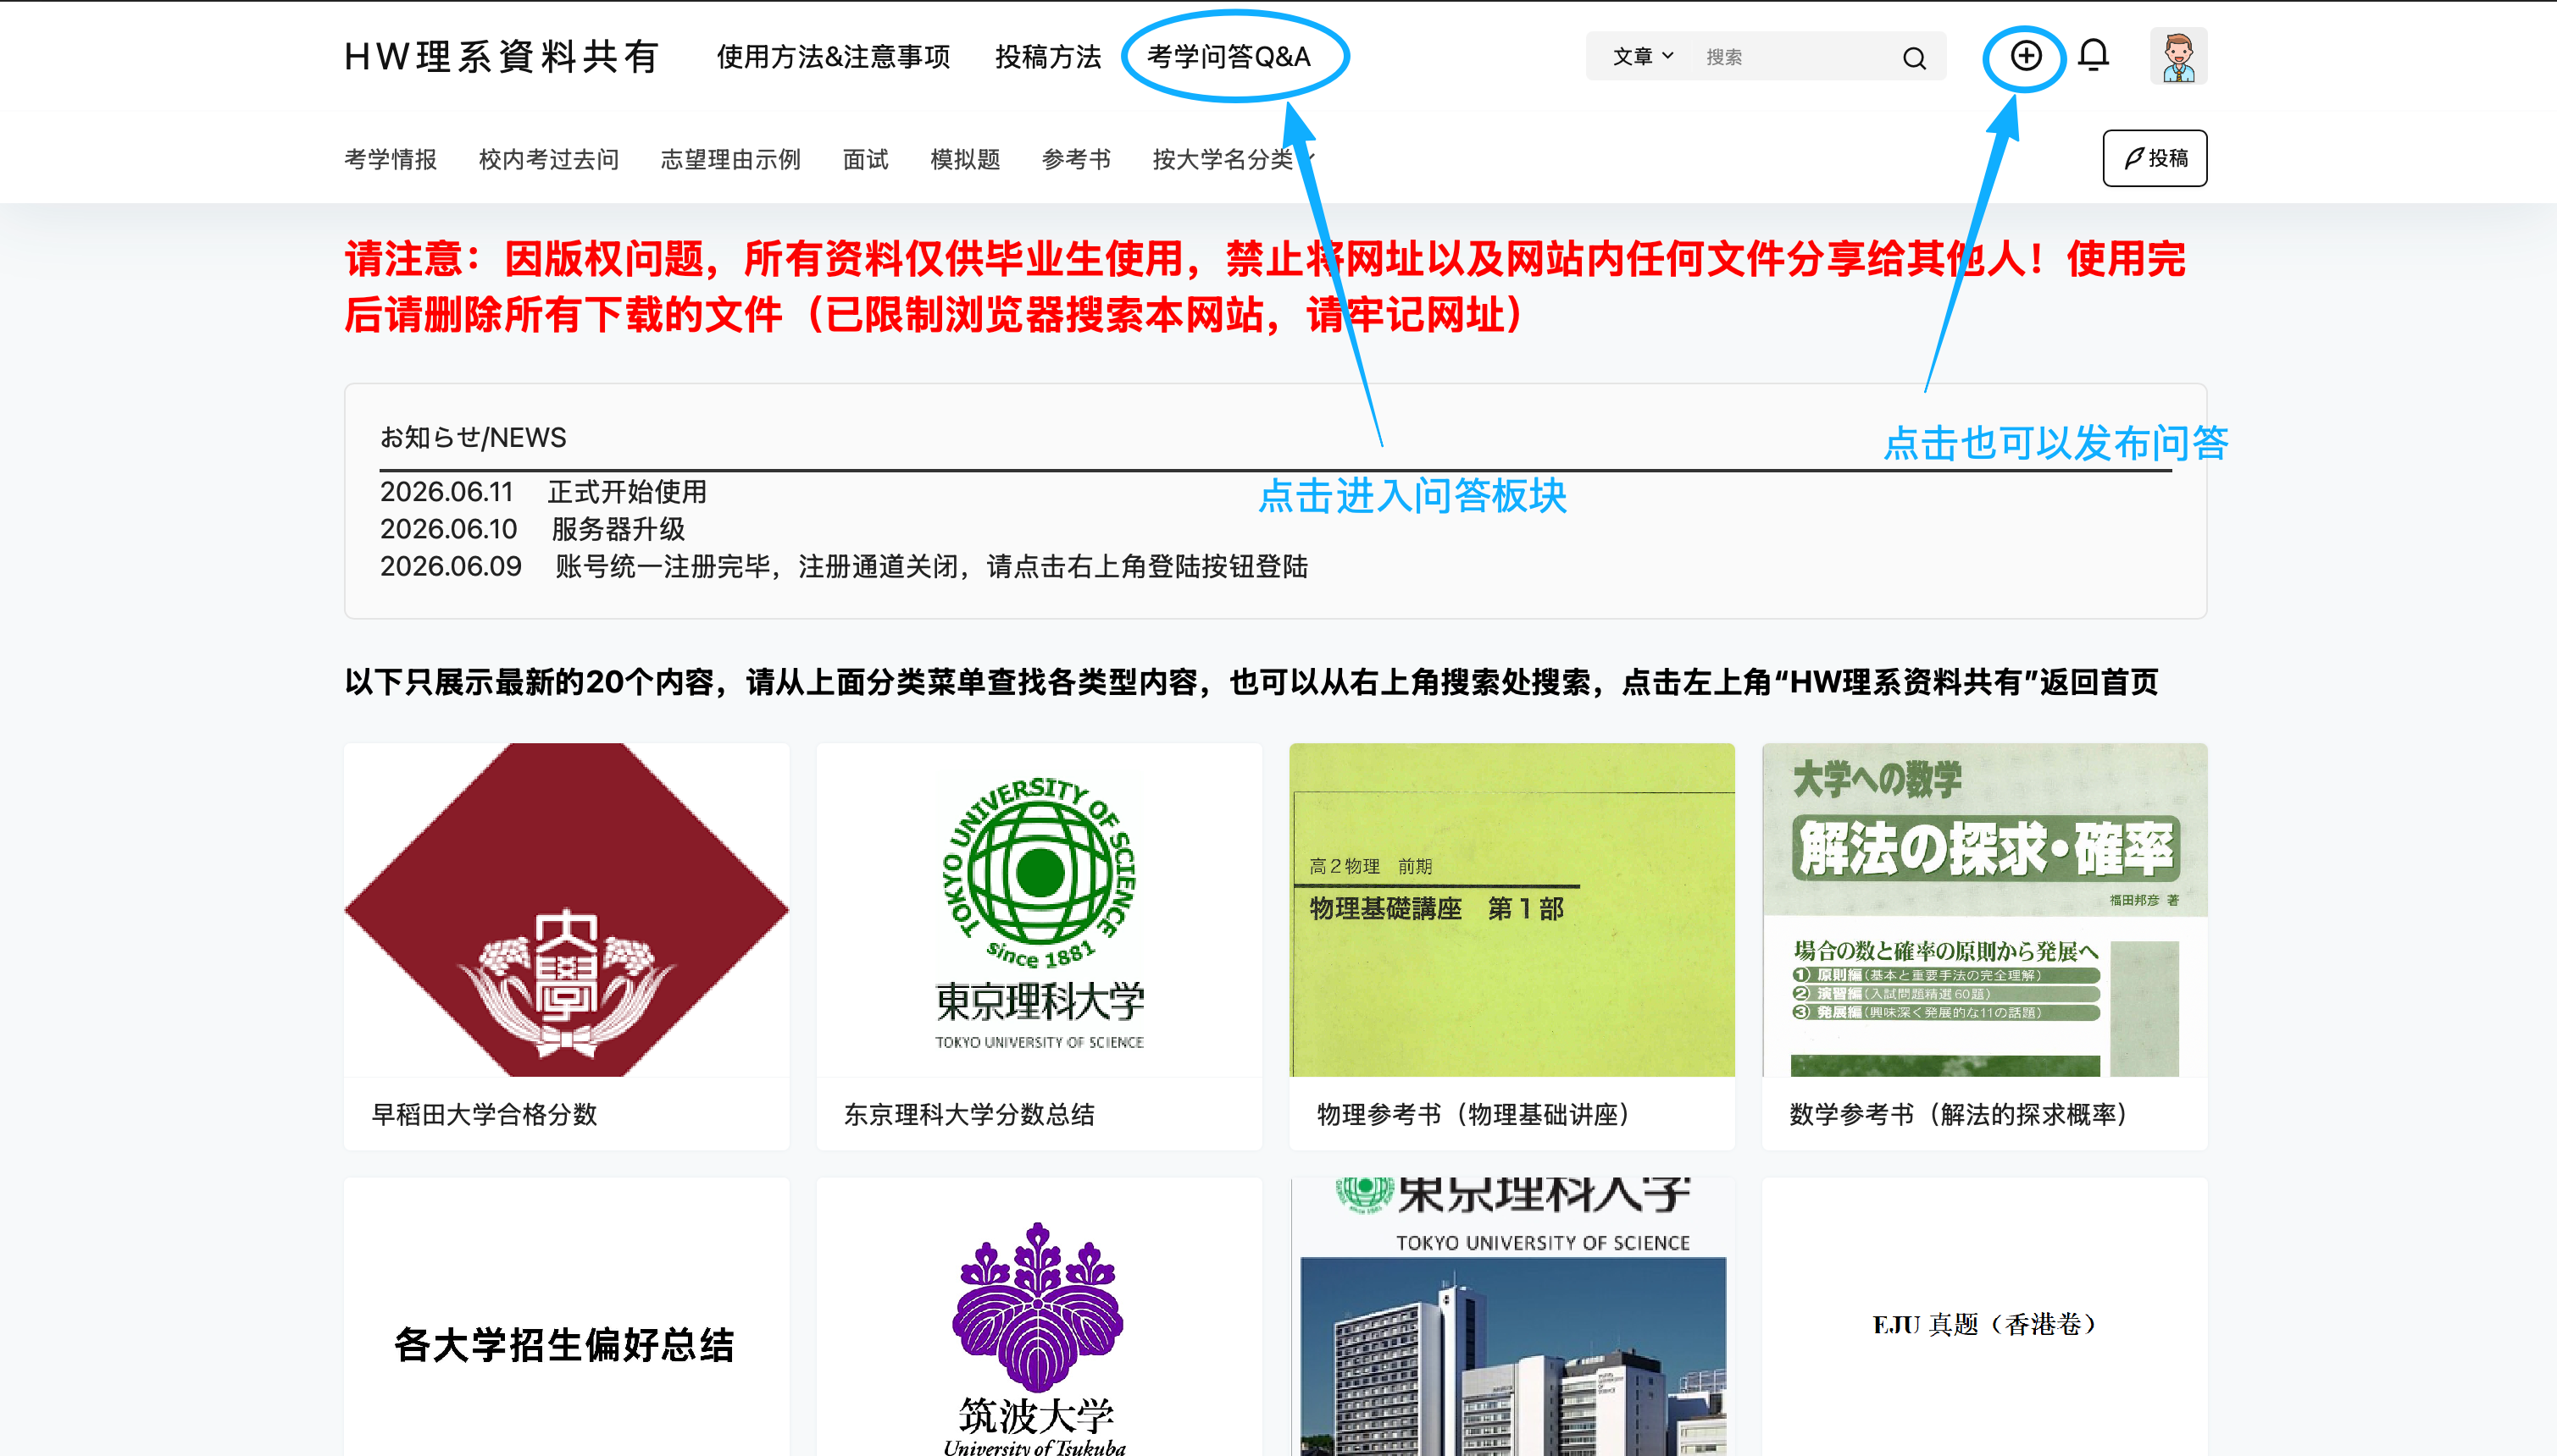Open 东京理科大学分数总结 article title

[968, 1114]
